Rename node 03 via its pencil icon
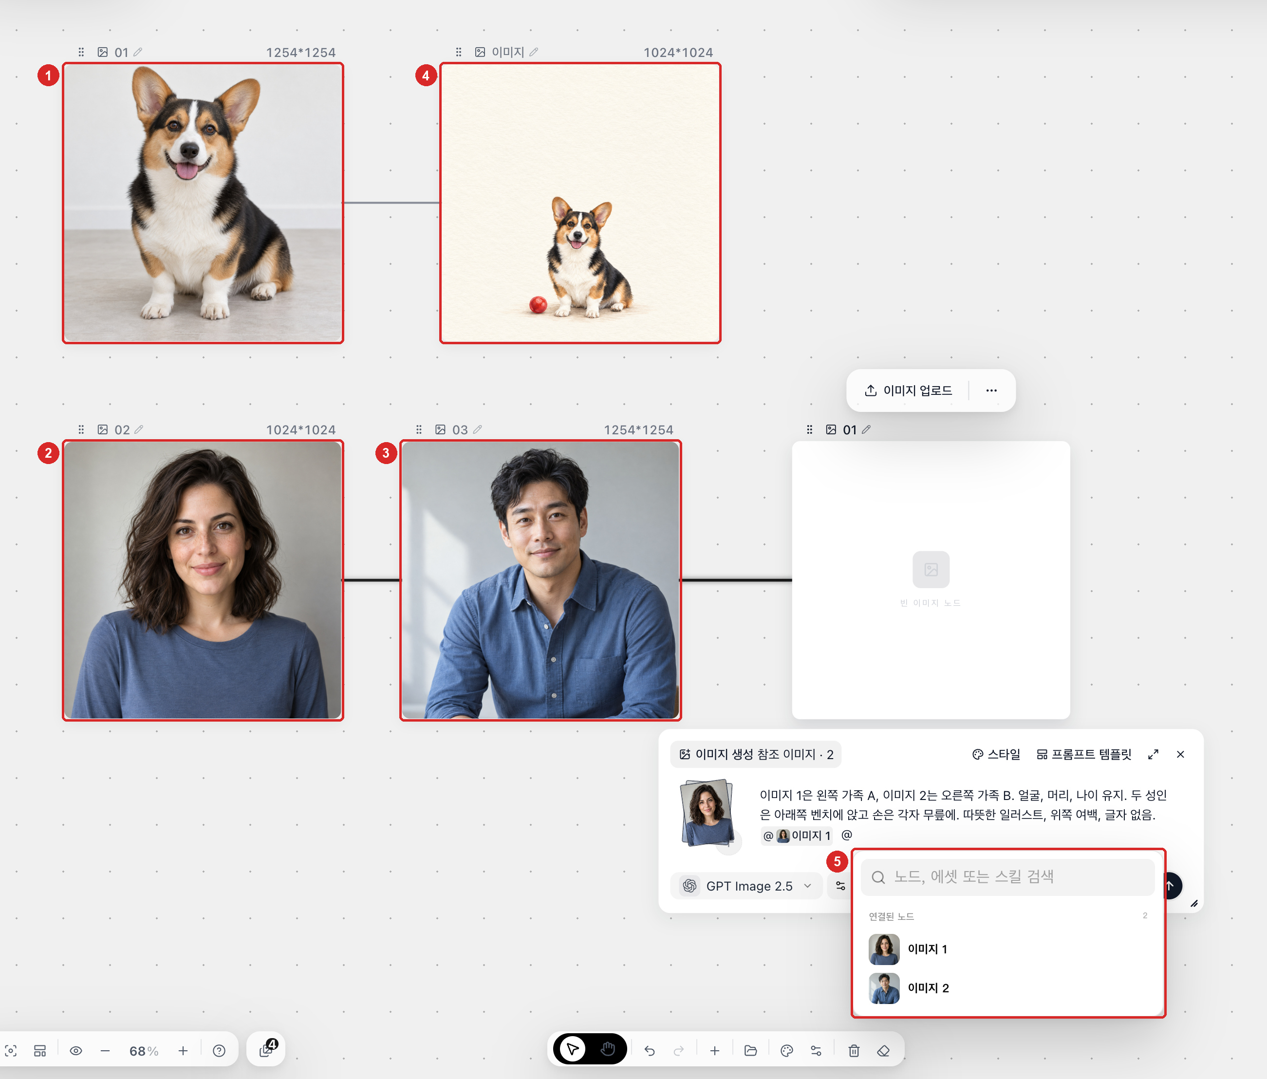 (478, 429)
